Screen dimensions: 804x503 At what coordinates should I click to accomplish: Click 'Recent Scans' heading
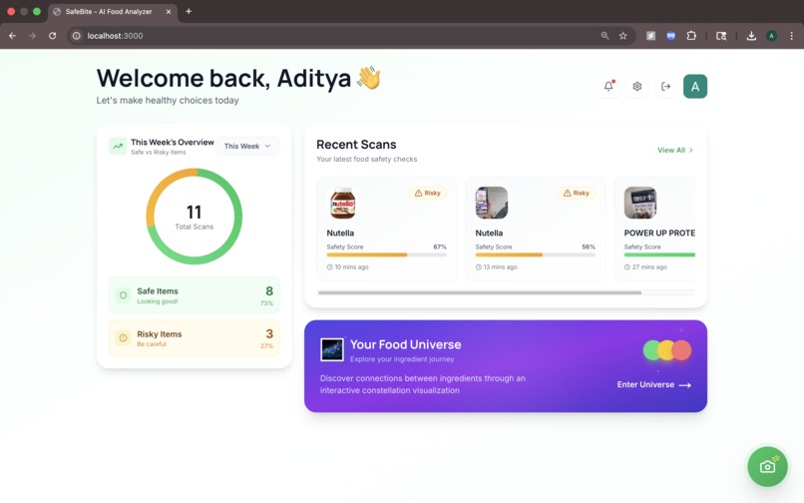tap(356, 145)
